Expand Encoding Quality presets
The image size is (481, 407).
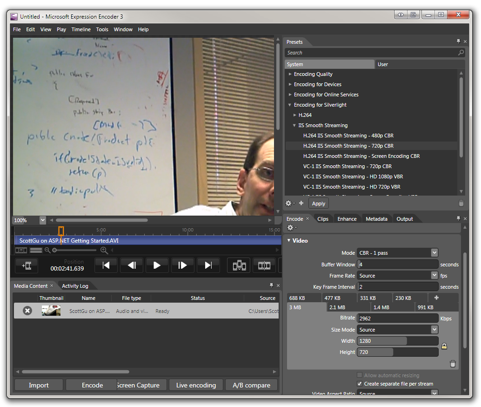[290, 74]
